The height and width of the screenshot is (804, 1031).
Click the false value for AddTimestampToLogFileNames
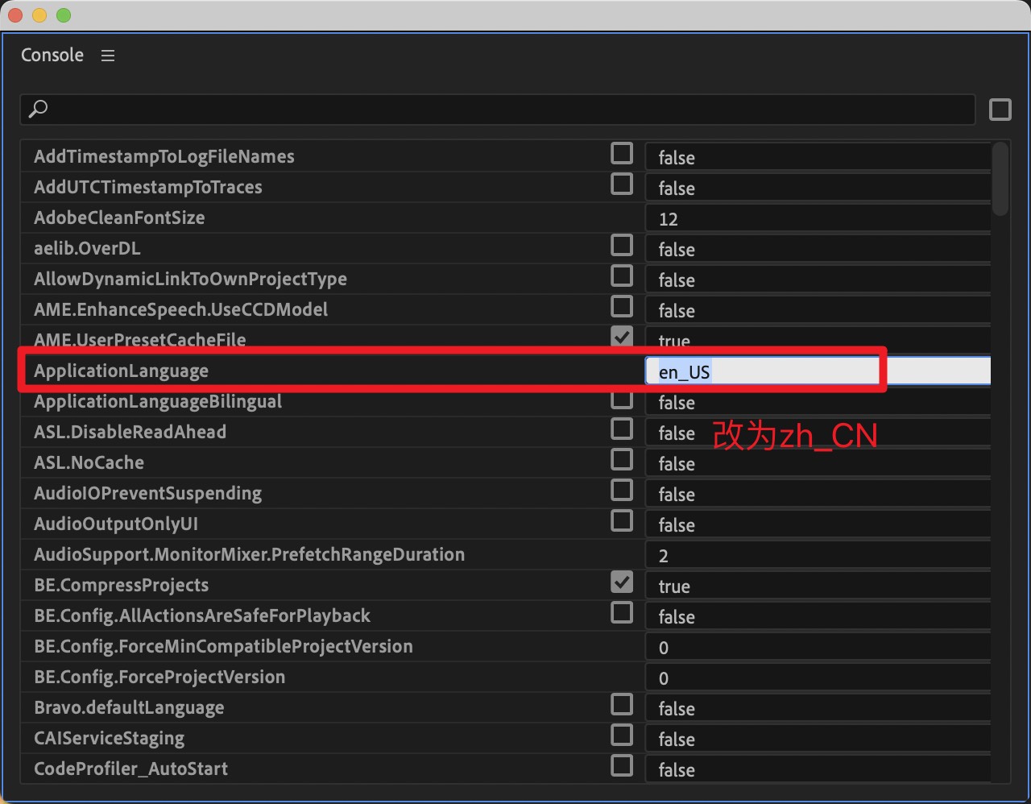pyautogui.click(x=818, y=157)
